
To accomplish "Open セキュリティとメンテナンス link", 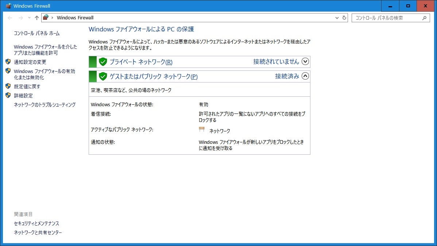I will click(x=36, y=223).
